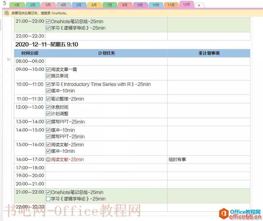Toggle 笔记整理-25min checkbox

[48, 99]
